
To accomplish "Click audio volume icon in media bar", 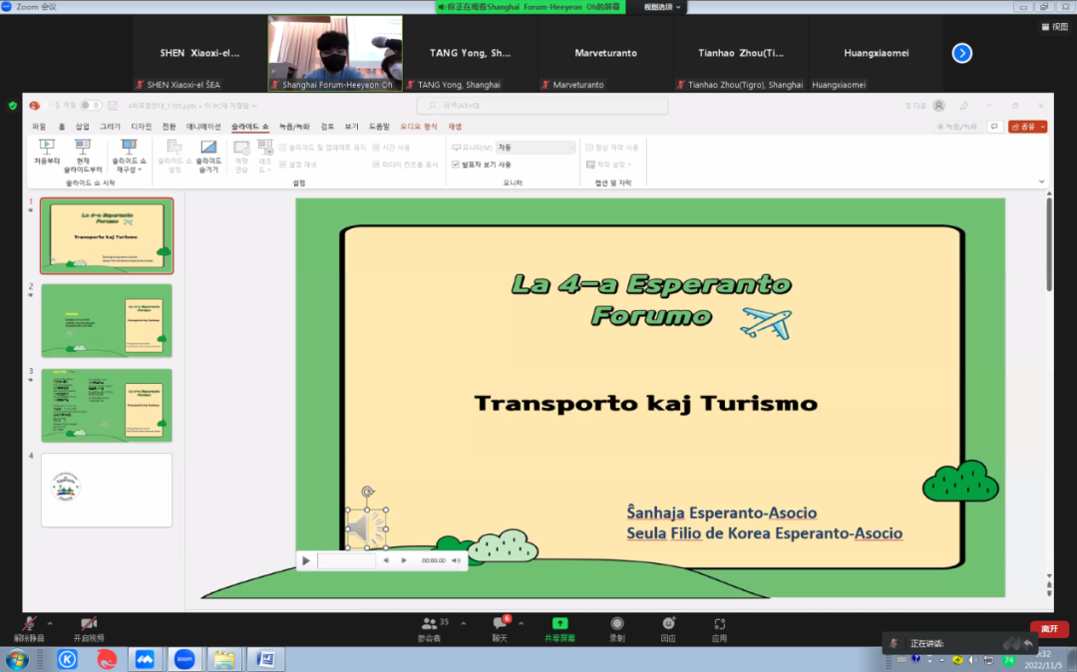I will coord(456,560).
